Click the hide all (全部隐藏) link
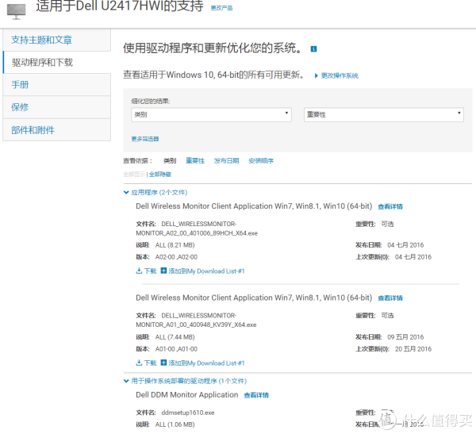Viewport: 476px width, 434px height. click(x=160, y=175)
